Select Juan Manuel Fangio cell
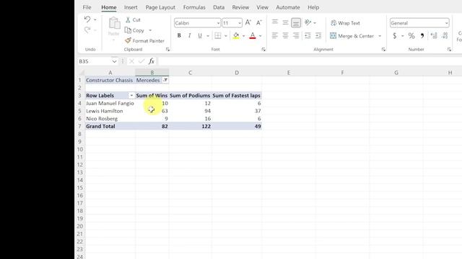 (x=110, y=104)
